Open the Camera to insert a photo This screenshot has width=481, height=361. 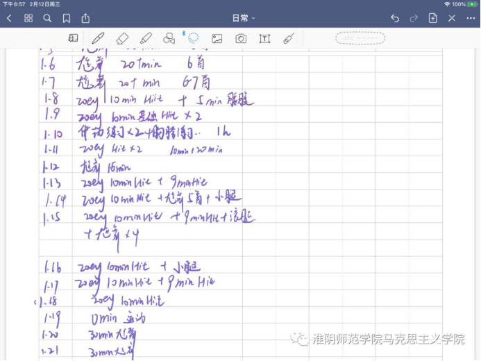[x=241, y=39]
